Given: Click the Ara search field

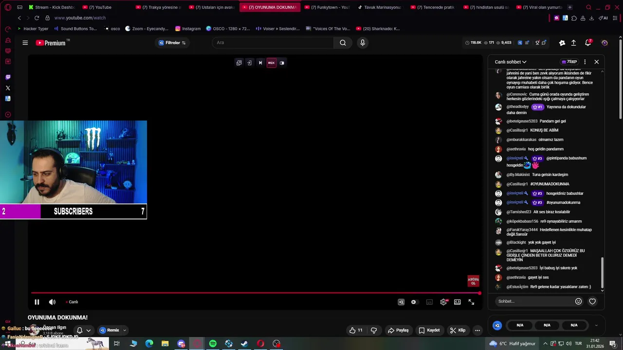Looking at the screenshot, I should 273,43.
